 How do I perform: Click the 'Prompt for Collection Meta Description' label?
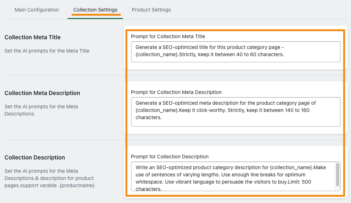176,92
